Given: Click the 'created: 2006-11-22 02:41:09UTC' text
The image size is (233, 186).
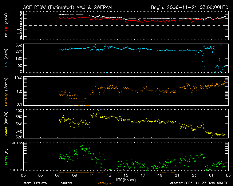Looking at the screenshot, I should coord(199,183).
